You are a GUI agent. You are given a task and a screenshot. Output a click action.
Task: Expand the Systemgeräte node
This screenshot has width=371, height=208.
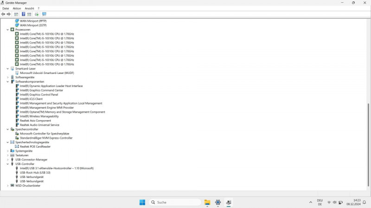point(7,151)
